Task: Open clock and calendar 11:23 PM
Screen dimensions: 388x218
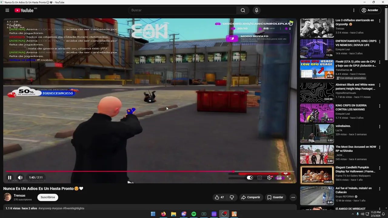Action: (375, 214)
